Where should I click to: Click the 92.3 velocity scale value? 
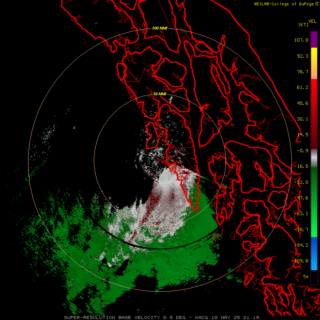tap(303, 56)
